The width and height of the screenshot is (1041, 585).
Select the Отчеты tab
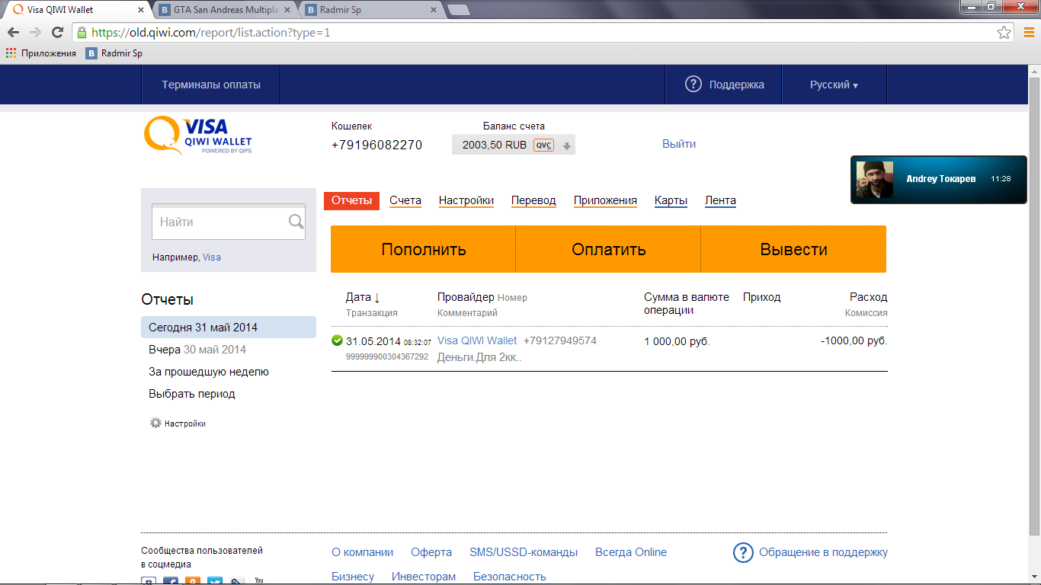pos(351,201)
